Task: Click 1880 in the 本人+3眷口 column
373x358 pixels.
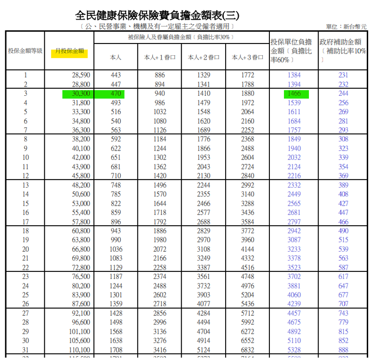Action: (247, 94)
